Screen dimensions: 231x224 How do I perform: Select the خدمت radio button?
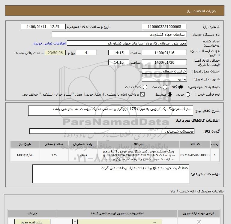coord(165,87)
